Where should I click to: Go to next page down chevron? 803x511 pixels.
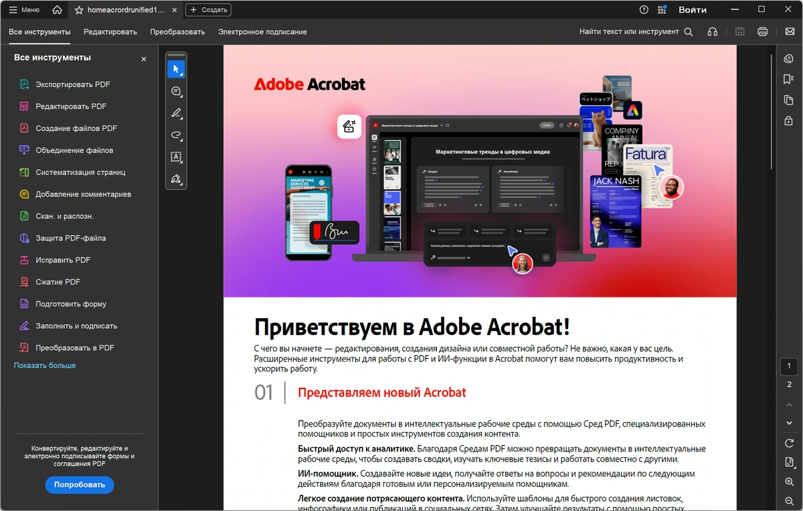(x=789, y=423)
